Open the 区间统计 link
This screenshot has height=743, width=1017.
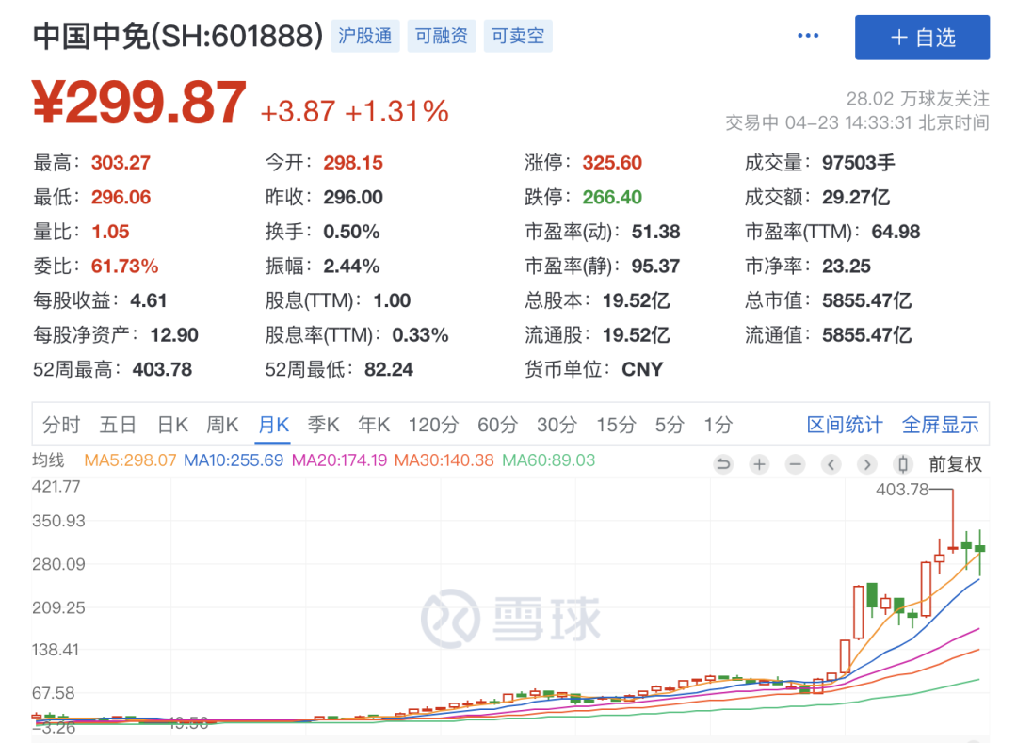tap(845, 426)
